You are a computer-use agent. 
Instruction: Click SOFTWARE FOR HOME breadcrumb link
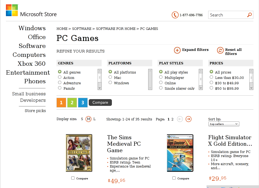tap(116, 29)
